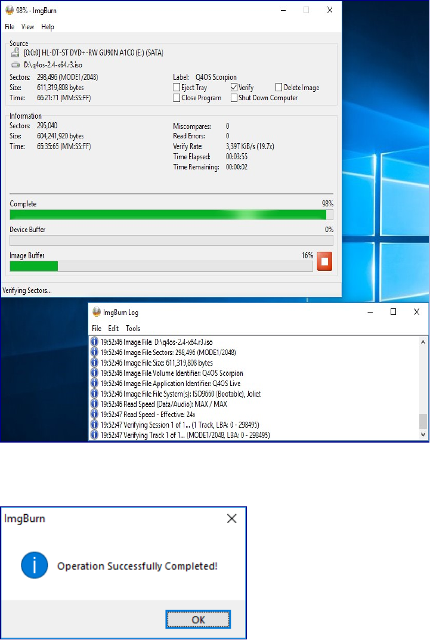The width and height of the screenshot is (430, 640).
Task: Click the Miscompares value 0
Action: (x=228, y=126)
